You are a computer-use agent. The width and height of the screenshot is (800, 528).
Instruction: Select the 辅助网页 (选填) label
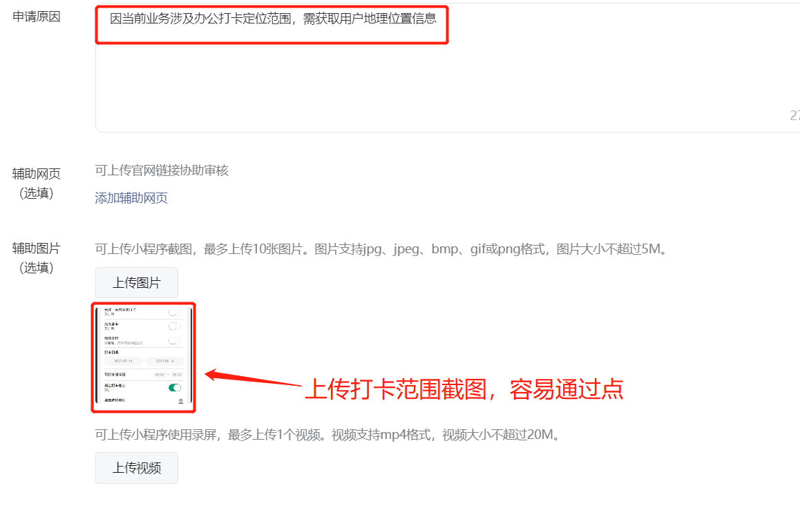click(36, 184)
